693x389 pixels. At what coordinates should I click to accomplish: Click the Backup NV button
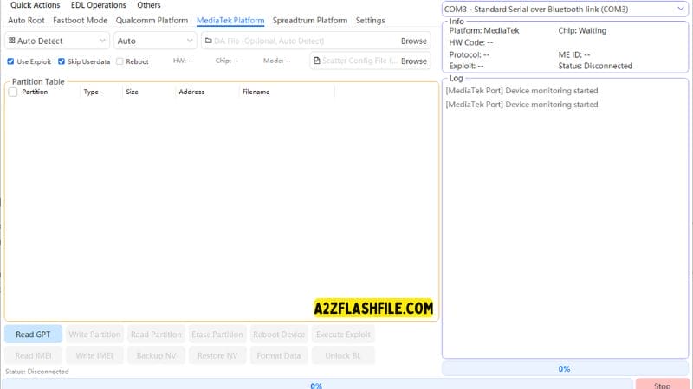(x=156, y=355)
